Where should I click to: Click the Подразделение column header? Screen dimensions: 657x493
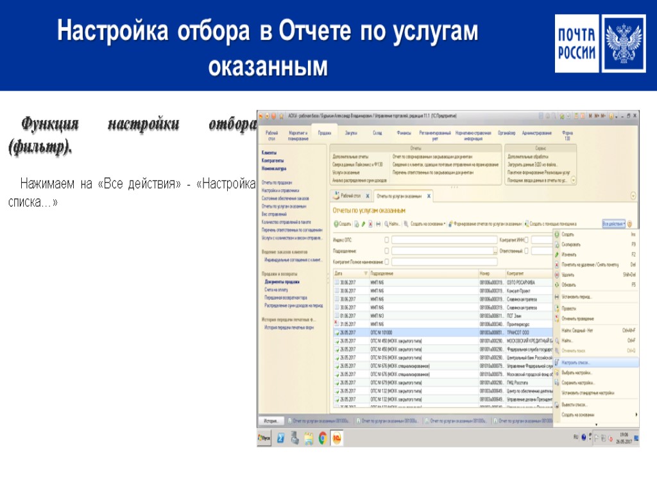pyautogui.click(x=423, y=273)
